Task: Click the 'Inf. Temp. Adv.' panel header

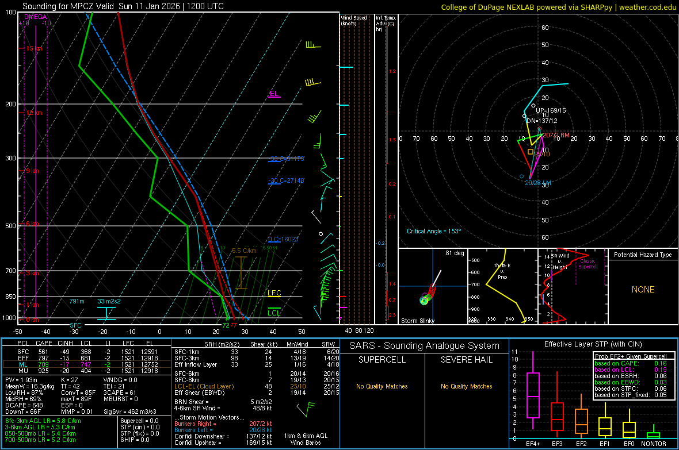Action: pyautogui.click(x=386, y=24)
